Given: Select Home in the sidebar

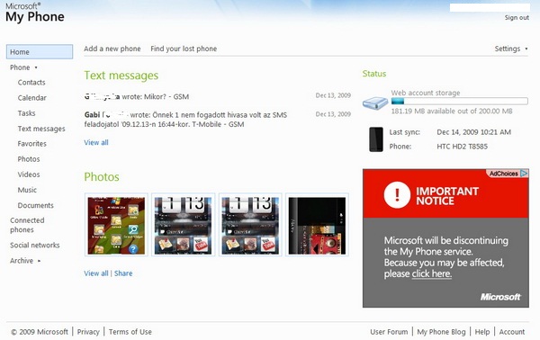Looking at the screenshot, I should tap(40, 51).
